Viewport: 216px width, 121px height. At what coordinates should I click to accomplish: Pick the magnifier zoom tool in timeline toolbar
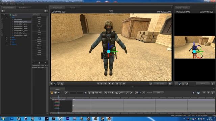coord(100,93)
